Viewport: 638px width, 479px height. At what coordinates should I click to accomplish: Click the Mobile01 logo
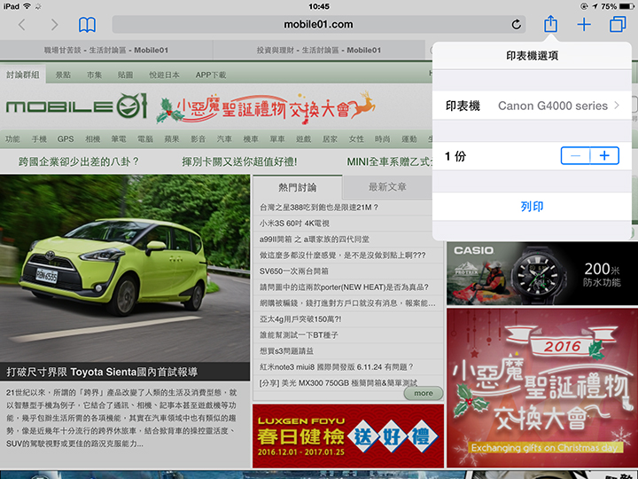tap(76, 106)
